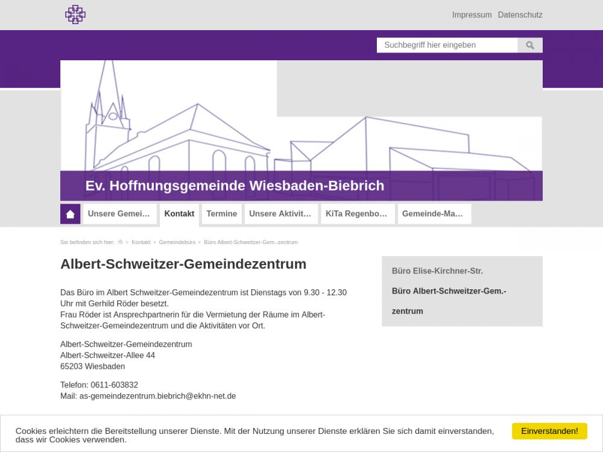The height and width of the screenshot is (452, 603).
Task: Select Büro Albert-Schweitzer-Gem.-zentrum in sidebar
Action: coord(449,291)
